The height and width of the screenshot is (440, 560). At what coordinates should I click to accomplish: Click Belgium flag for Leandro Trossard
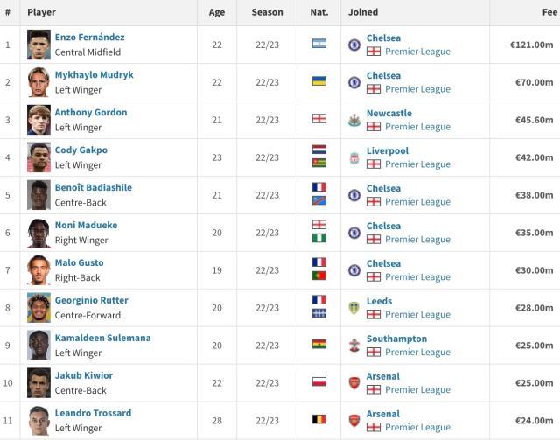[x=319, y=421]
